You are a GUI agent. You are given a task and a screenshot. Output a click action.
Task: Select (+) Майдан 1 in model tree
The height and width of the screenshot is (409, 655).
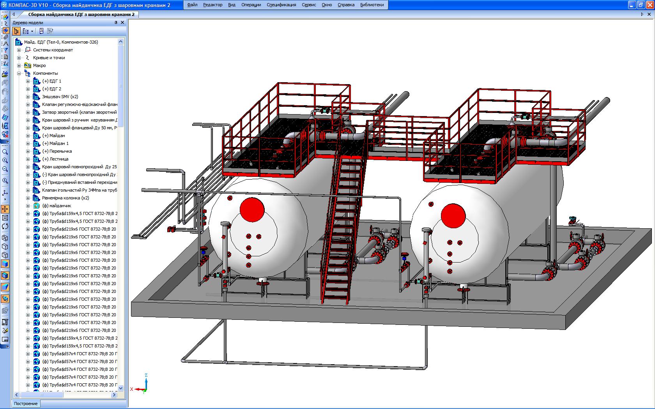click(55, 143)
